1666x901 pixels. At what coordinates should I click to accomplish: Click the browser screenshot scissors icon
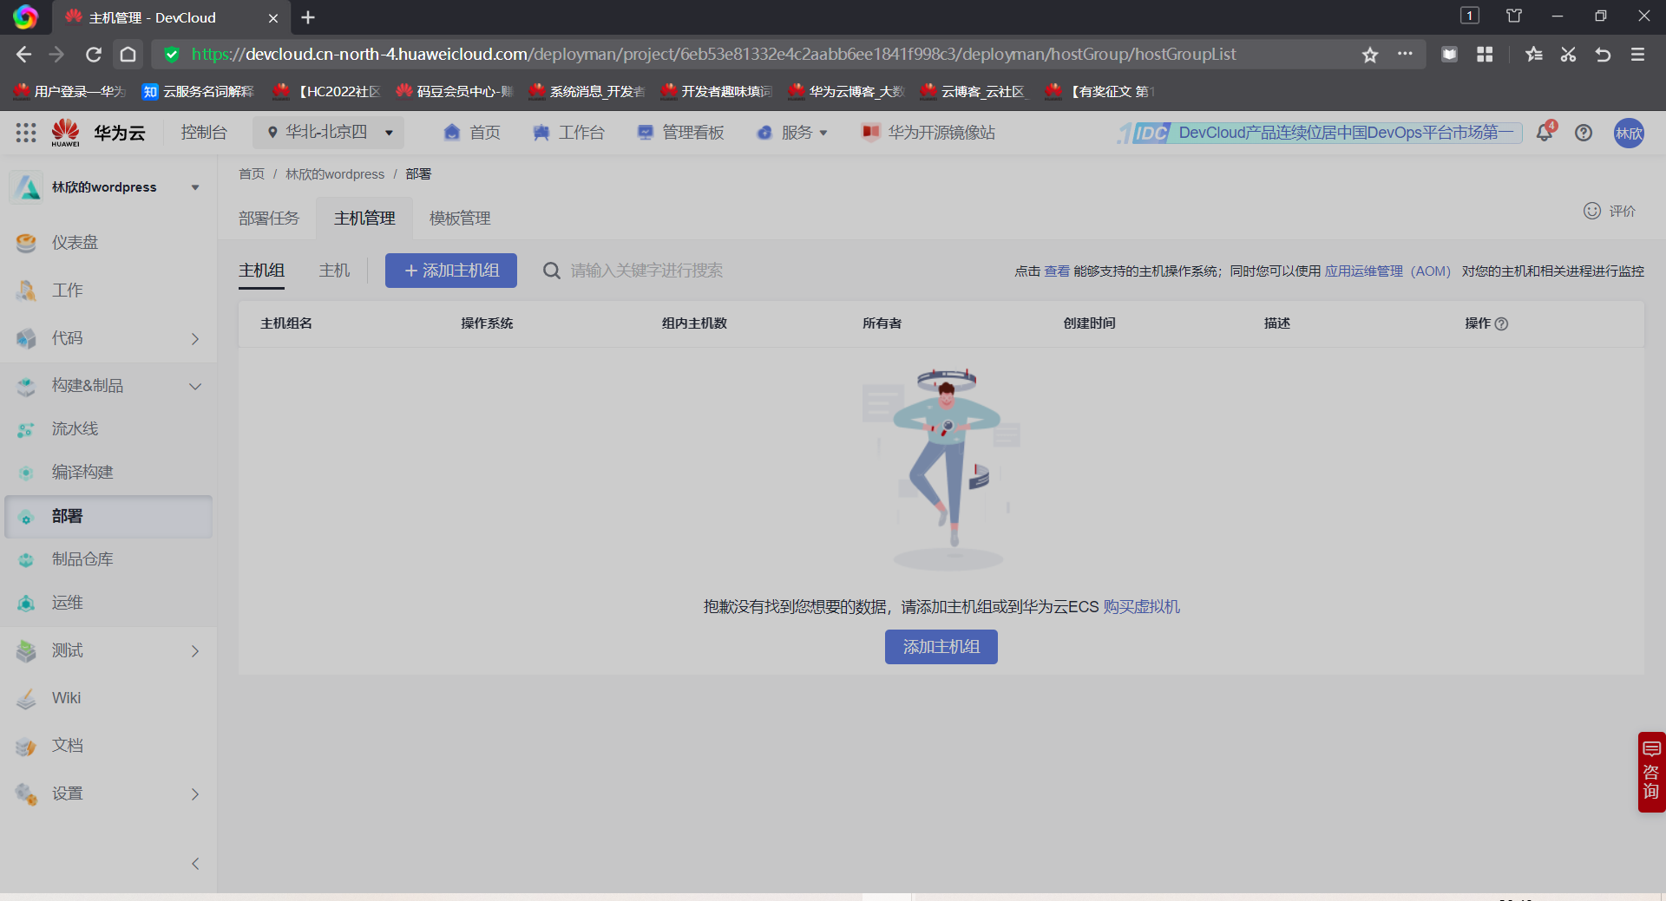coord(1568,55)
